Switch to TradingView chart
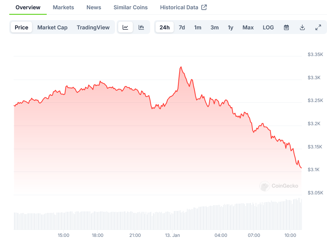The image size is (327, 245). (x=93, y=27)
